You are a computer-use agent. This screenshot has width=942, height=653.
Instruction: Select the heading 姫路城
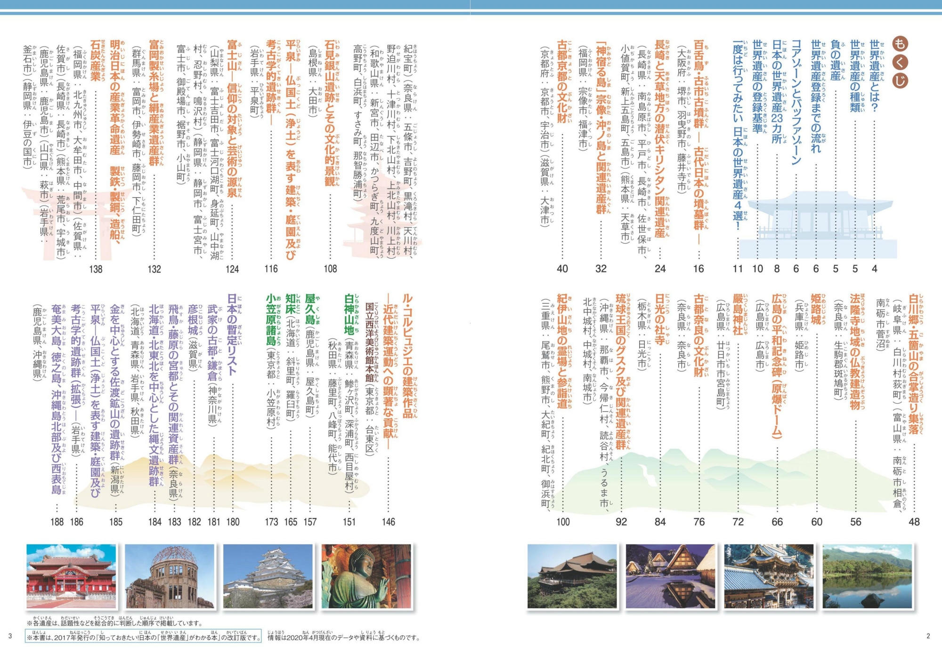[816, 309]
